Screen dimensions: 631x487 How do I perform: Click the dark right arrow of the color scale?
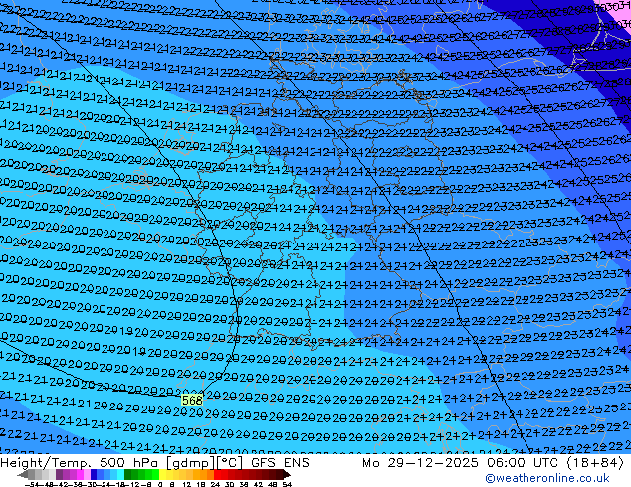(287, 475)
